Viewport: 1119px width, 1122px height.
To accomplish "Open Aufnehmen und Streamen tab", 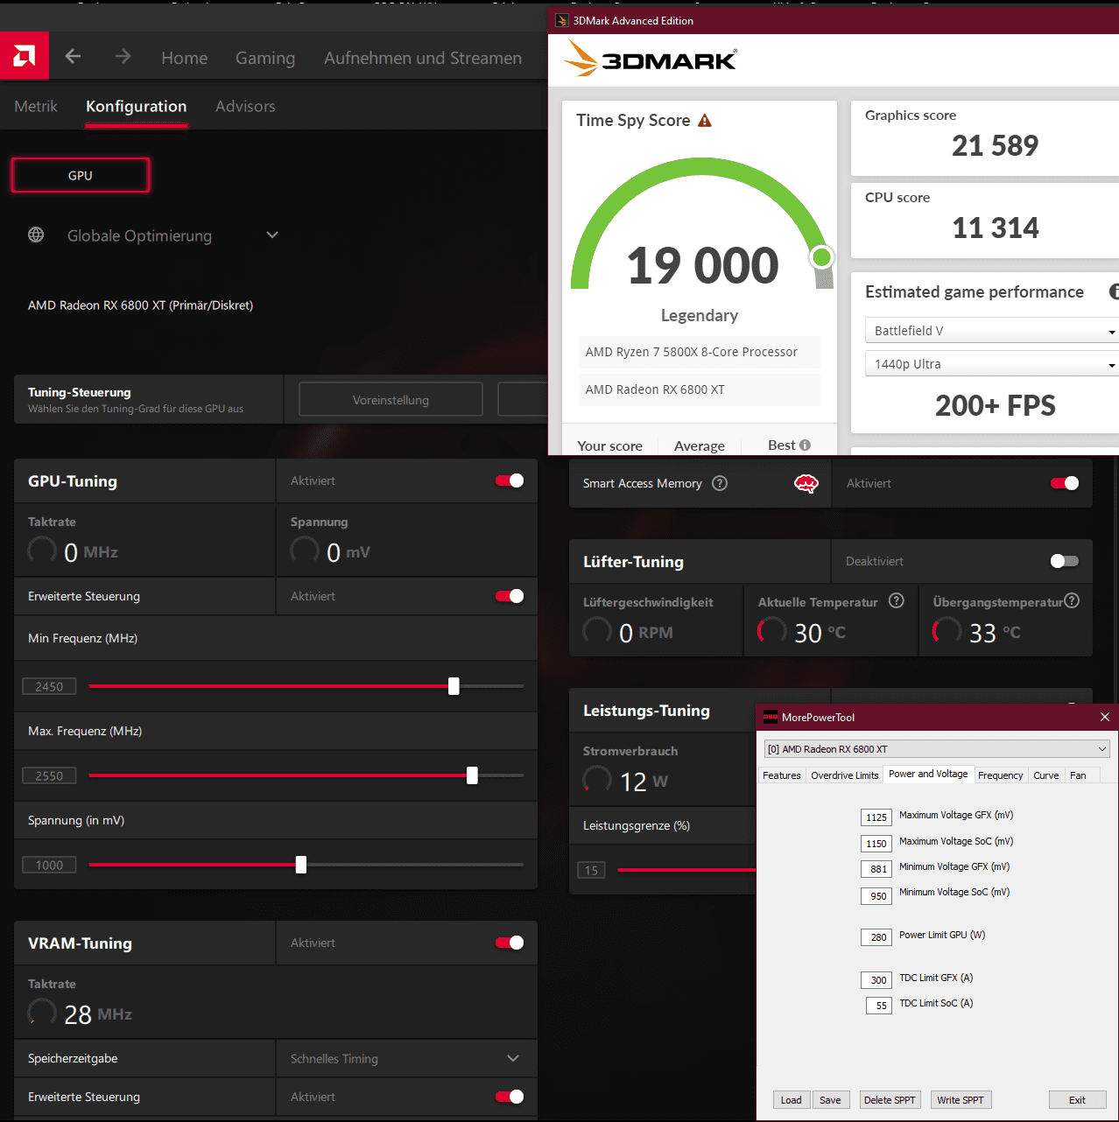I will pos(423,58).
